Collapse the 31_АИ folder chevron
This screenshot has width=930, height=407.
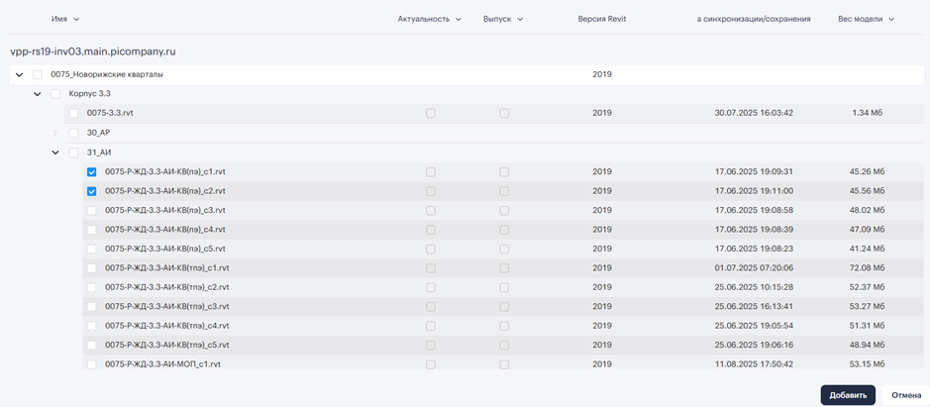click(x=55, y=153)
